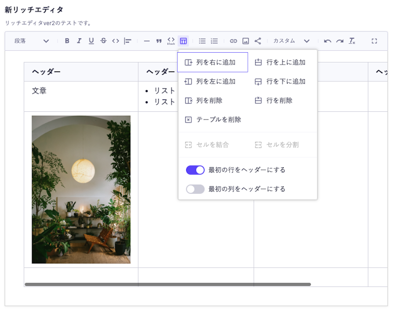This screenshot has width=394, height=314.
Task: Enter fullscreen editing mode
Action: tap(375, 41)
